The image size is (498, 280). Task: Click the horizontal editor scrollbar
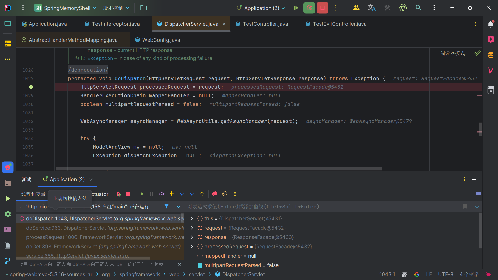coord(219,169)
